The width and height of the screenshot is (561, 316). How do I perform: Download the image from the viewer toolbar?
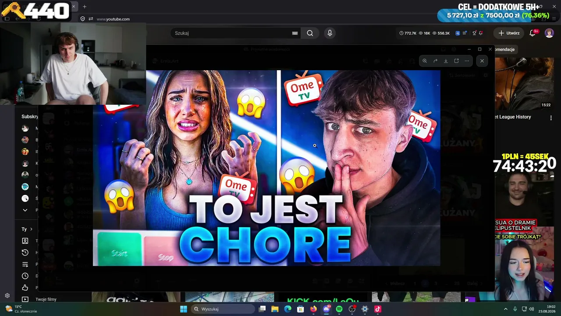(x=446, y=61)
